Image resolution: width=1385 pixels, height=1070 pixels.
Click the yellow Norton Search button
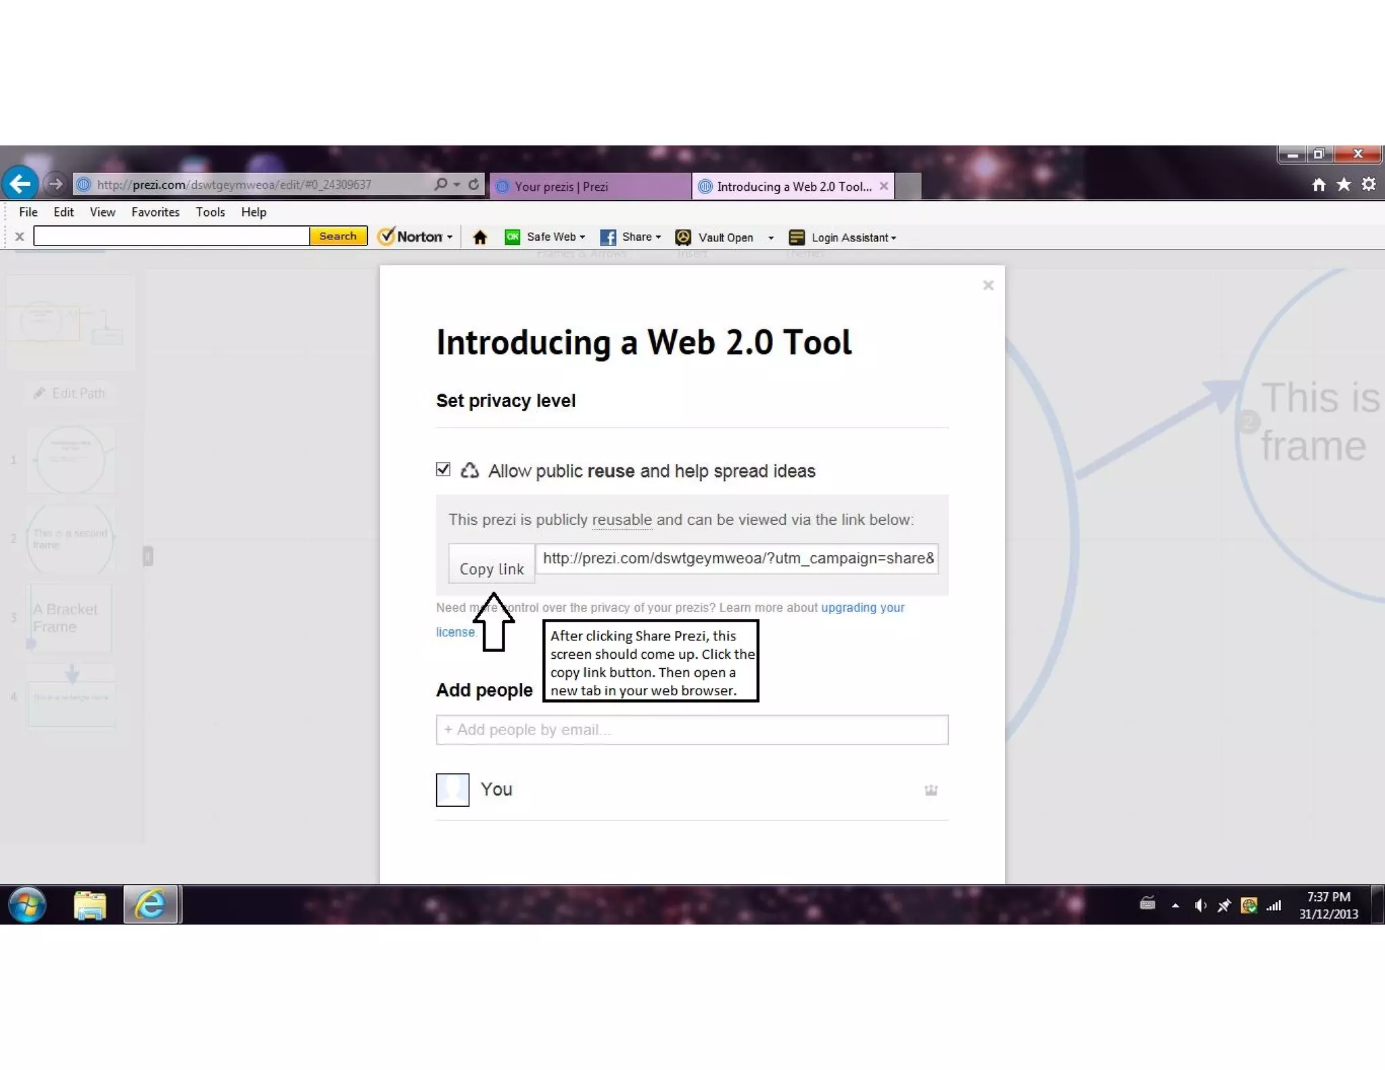tap(337, 236)
